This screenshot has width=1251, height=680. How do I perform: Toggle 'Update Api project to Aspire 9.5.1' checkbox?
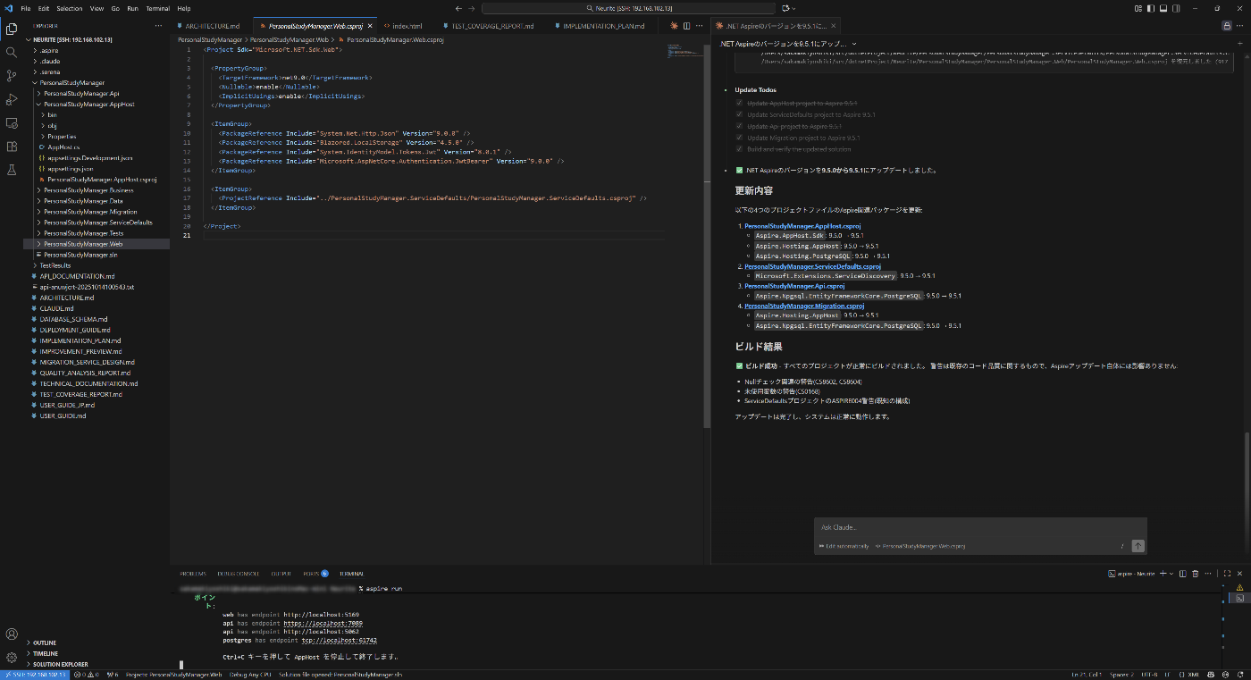(x=739, y=126)
